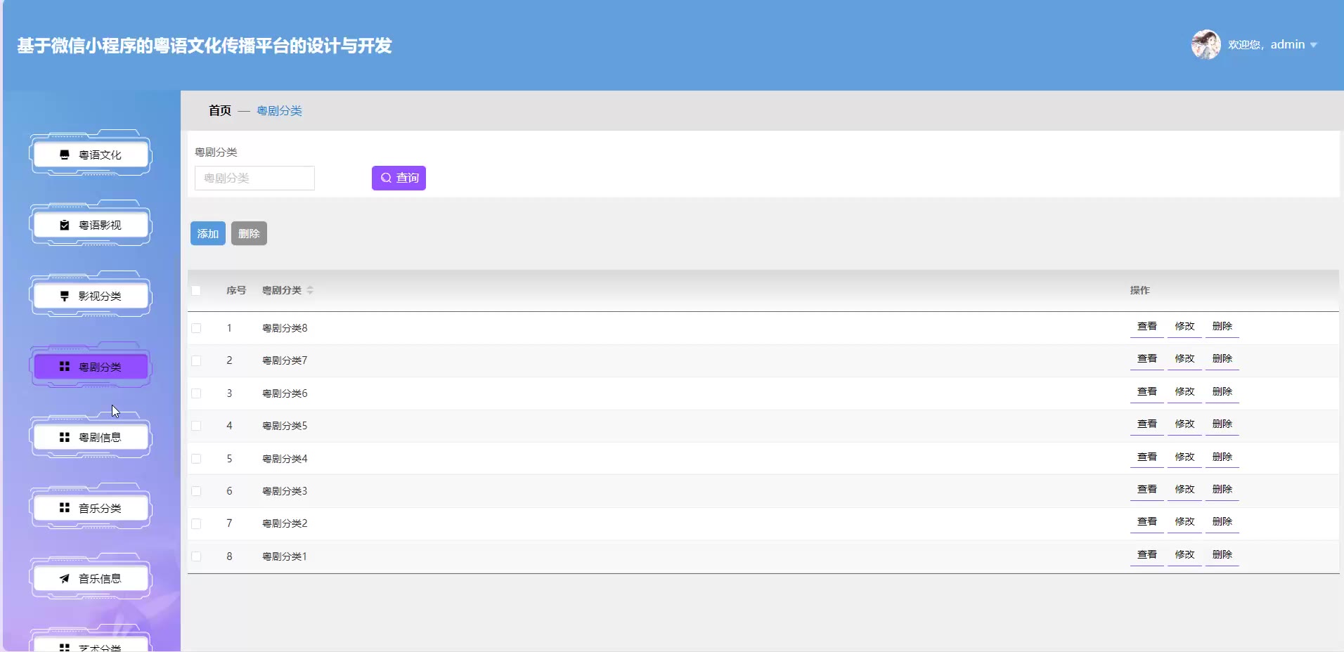
Task: Edit the 粤剧分类4 entry
Action: coord(1184,457)
